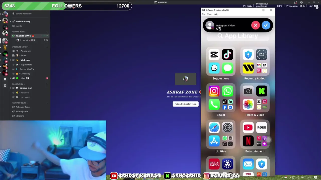
Task: Add channel to WELCOME & INFO category
Action: pyautogui.click(x=47, y=47)
